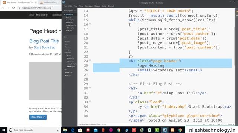Open the Brackets Edit menu

(x=70, y=6)
